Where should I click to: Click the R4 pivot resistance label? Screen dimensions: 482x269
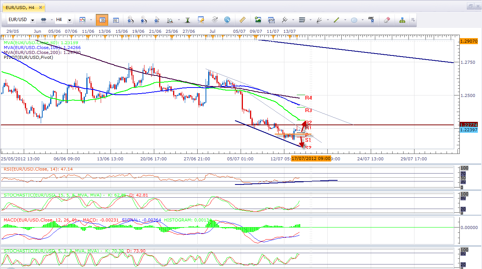pos(309,98)
